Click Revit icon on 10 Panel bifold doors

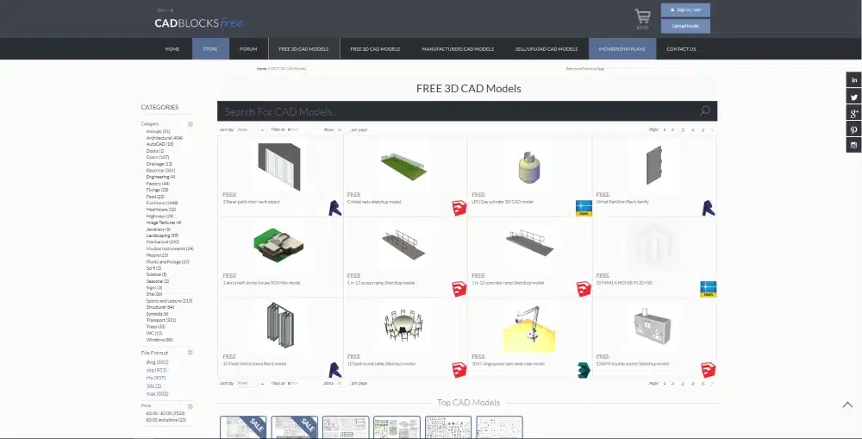pos(334,370)
